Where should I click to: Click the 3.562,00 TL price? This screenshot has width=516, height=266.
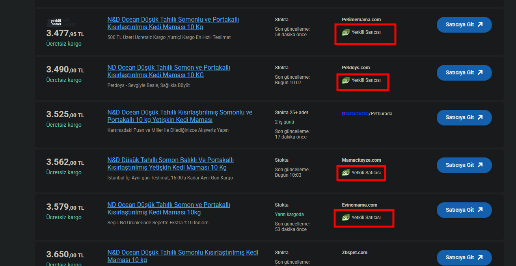click(65, 162)
